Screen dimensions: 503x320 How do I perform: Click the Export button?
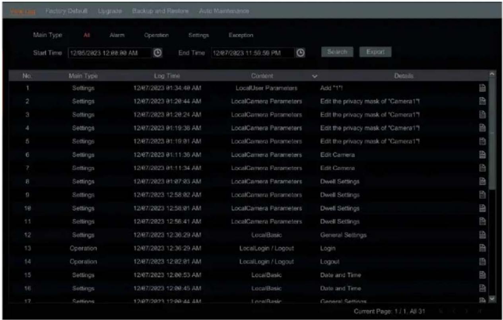tap(375, 52)
